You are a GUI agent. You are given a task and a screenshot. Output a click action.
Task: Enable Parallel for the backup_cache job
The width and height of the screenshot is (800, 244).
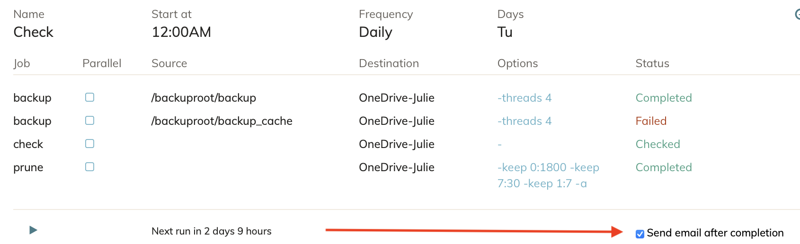[x=89, y=121]
